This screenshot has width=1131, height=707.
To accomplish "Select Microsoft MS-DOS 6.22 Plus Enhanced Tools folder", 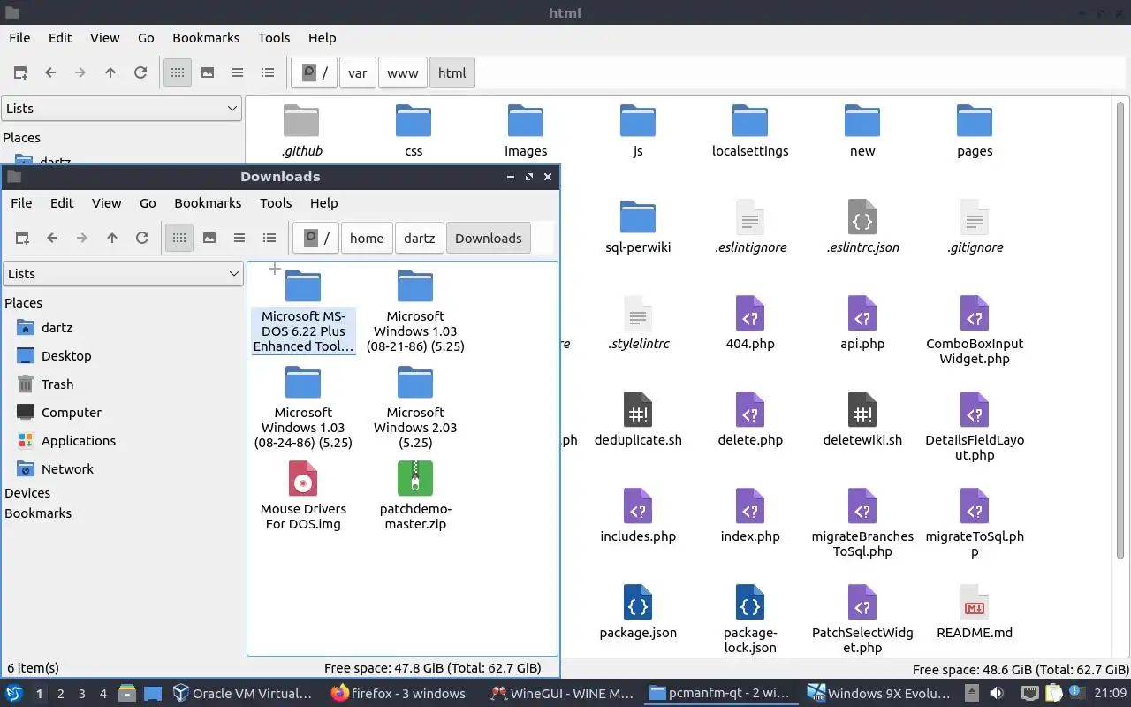I will [303, 310].
